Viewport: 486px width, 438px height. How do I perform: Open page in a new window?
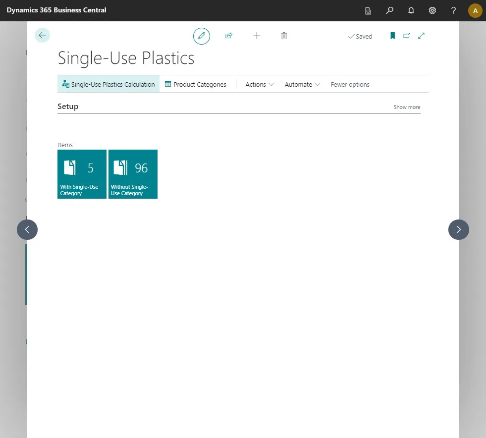[x=407, y=36]
